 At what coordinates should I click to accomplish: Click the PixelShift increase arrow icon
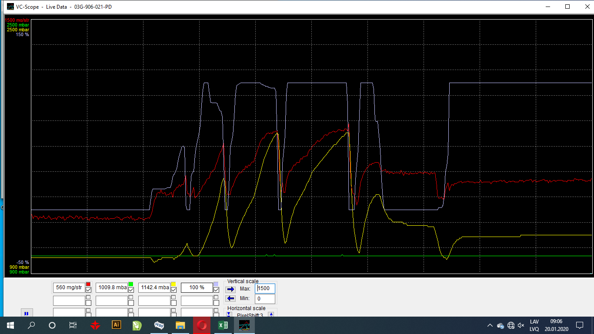[x=271, y=315]
